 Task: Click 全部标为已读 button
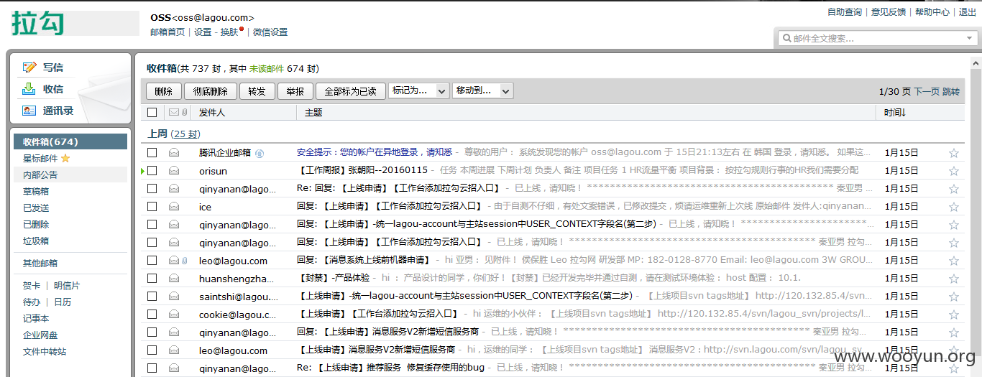[x=350, y=91]
